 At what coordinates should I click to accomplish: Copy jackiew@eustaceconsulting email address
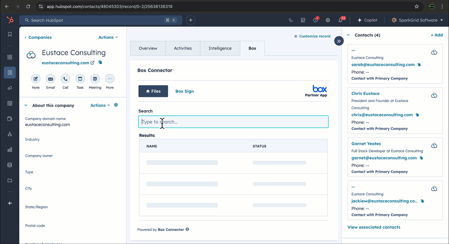(x=422, y=201)
